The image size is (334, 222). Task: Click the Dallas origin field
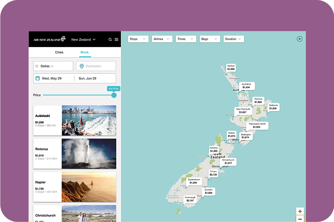point(53,66)
